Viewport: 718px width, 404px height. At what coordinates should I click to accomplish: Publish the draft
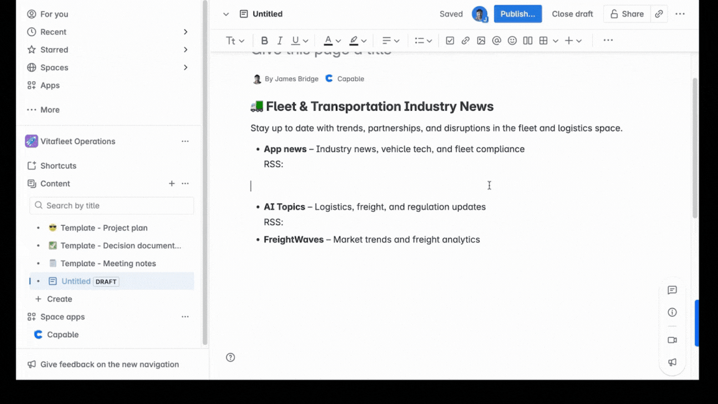pos(517,13)
